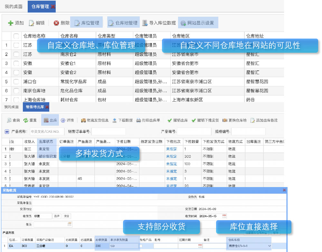Image resolution: width=322 pixels, height=252 pixels.
Task: Switch to lower 我的桌面 tab
Action: (x=12, y=107)
